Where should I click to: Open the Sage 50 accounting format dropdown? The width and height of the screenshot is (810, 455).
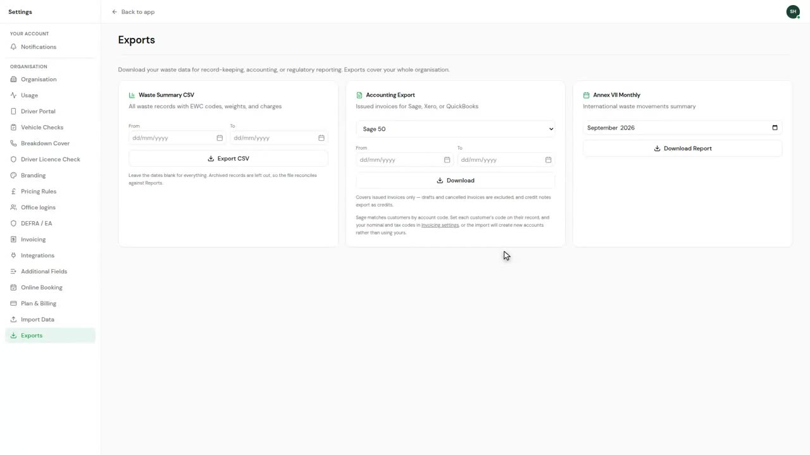[x=456, y=129]
